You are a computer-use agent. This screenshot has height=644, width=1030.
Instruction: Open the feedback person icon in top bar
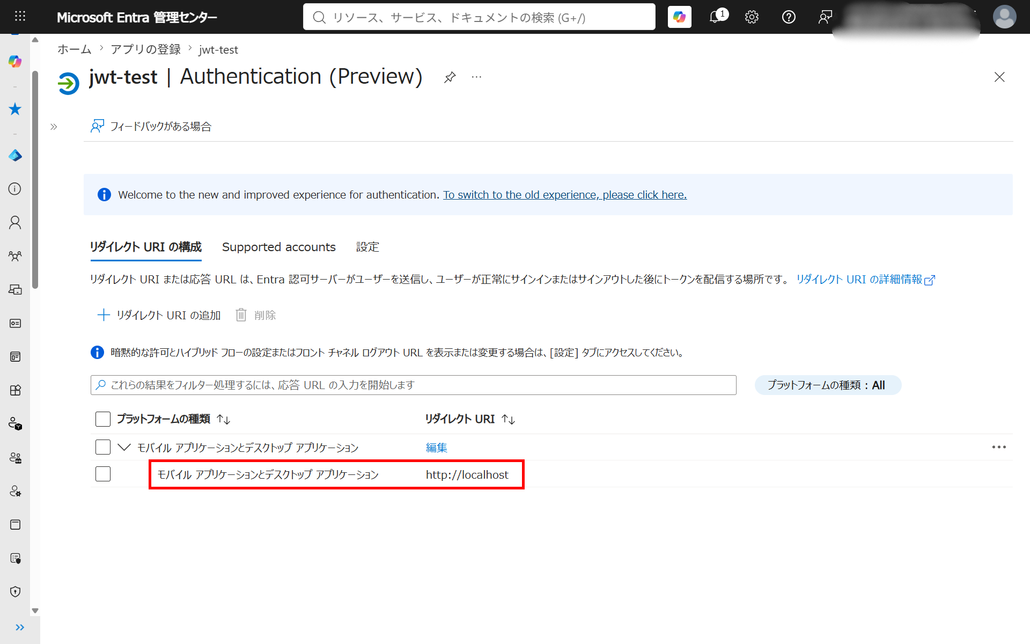tap(825, 17)
